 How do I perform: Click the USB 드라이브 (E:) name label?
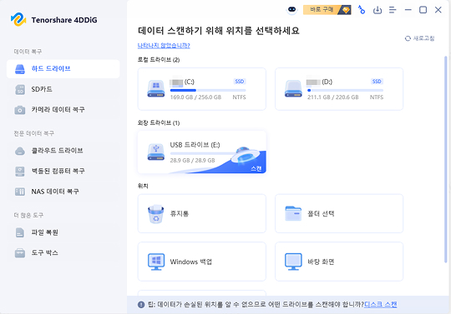click(195, 145)
